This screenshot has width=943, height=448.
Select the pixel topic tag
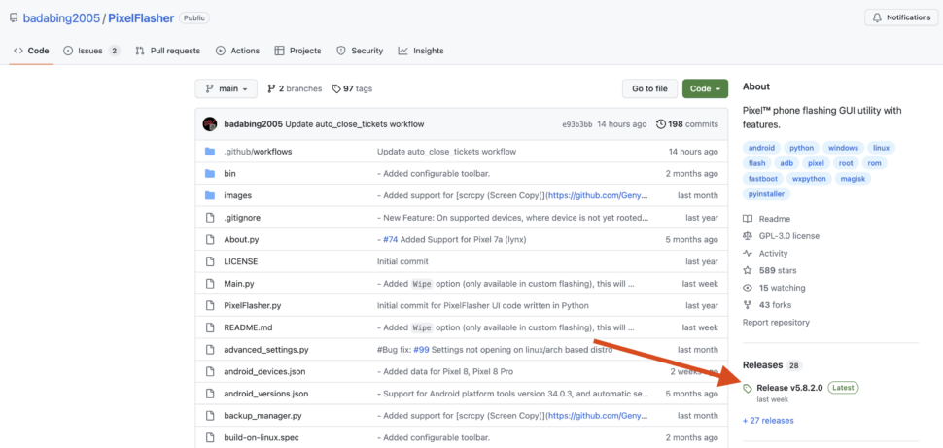pos(816,163)
